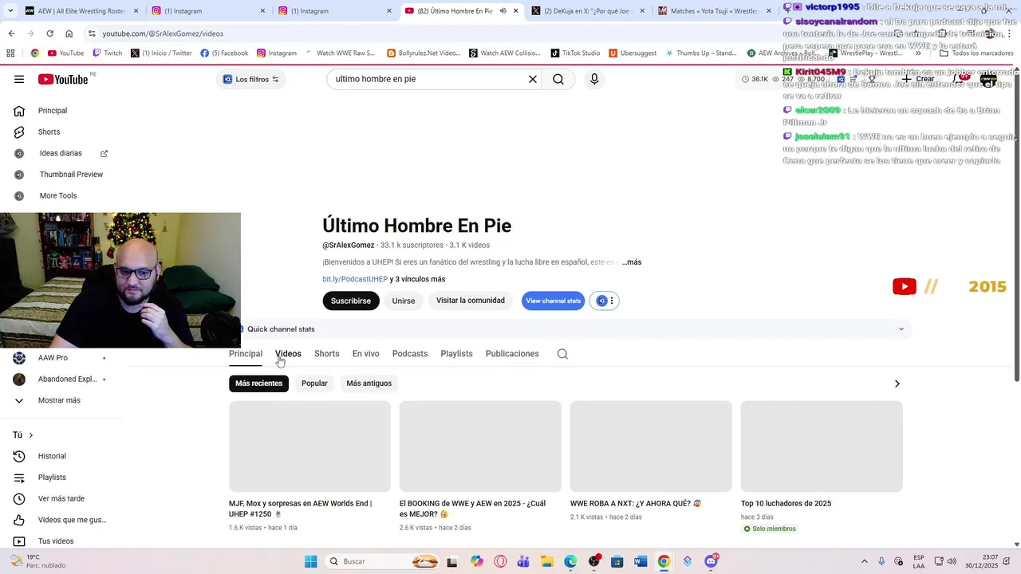Image resolution: width=1021 pixels, height=574 pixels.
Task: Click the browser home button
Action: click(69, 33)
